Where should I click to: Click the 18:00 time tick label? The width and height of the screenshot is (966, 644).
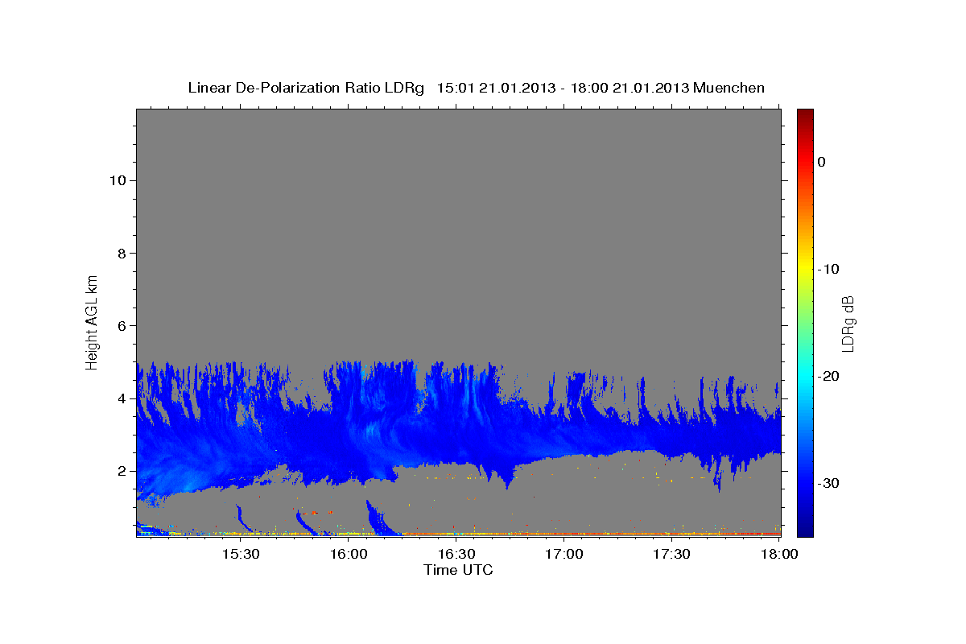[x=778, y=555]
